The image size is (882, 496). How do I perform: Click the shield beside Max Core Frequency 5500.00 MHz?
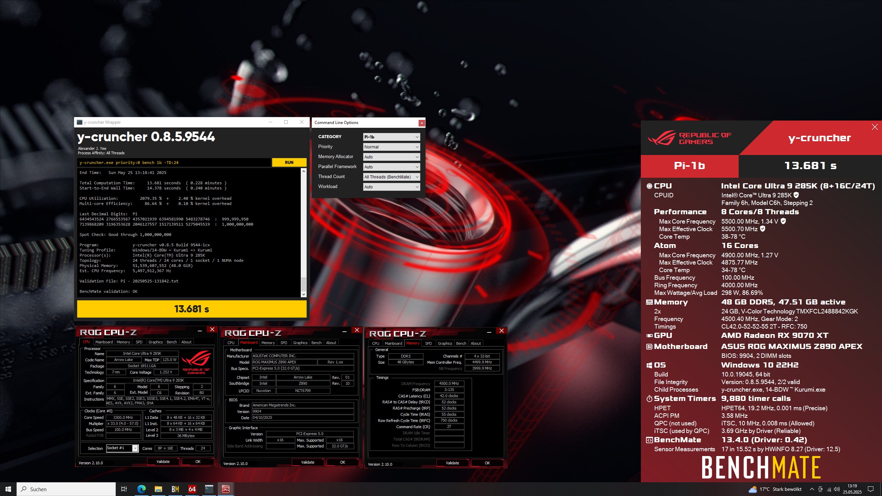point(783,221)
